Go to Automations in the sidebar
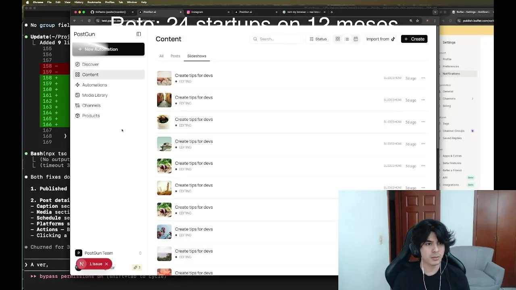Image resolution: width=516 pixels, height=290 pixels. [x=108, y=85]
